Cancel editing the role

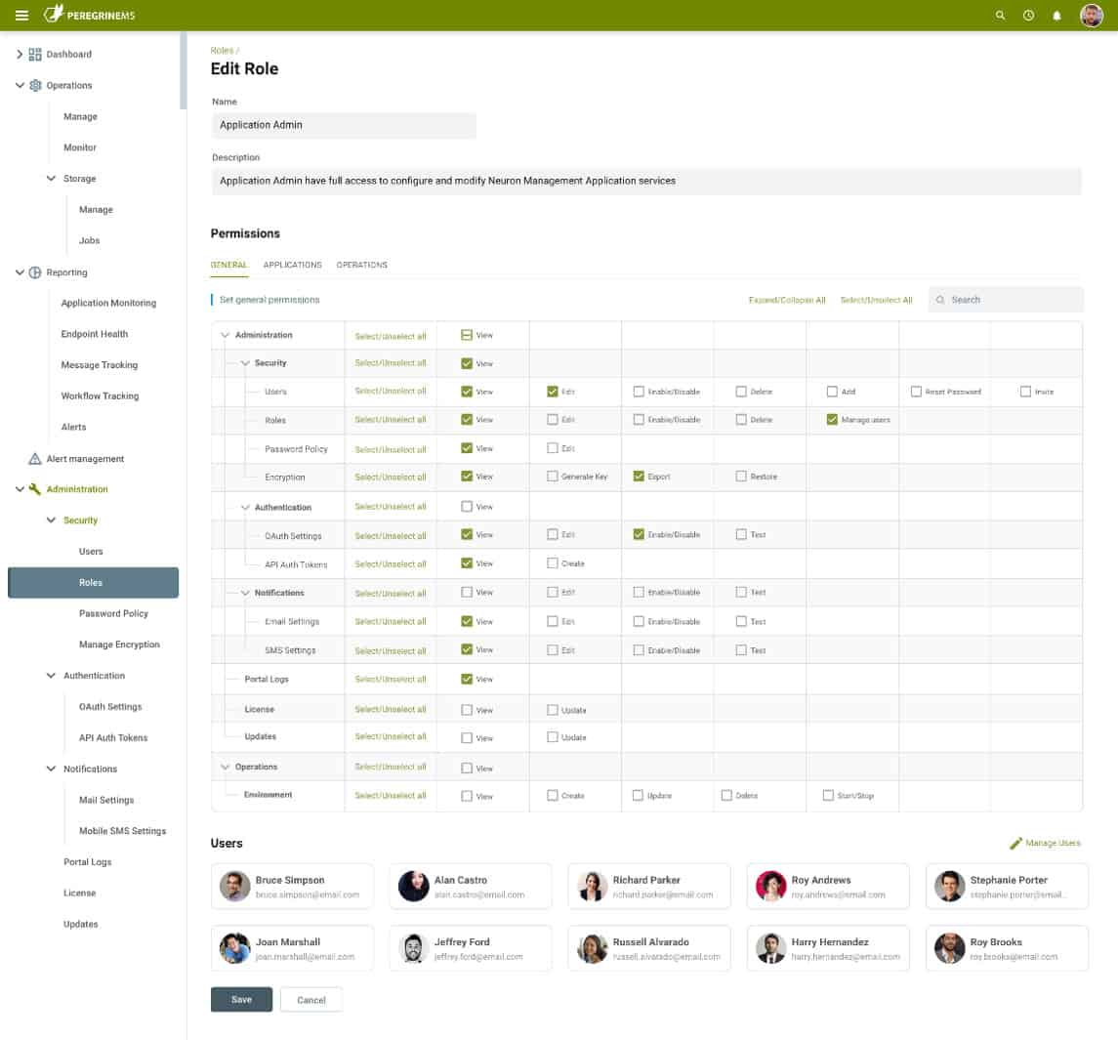[x=311, y=999]
